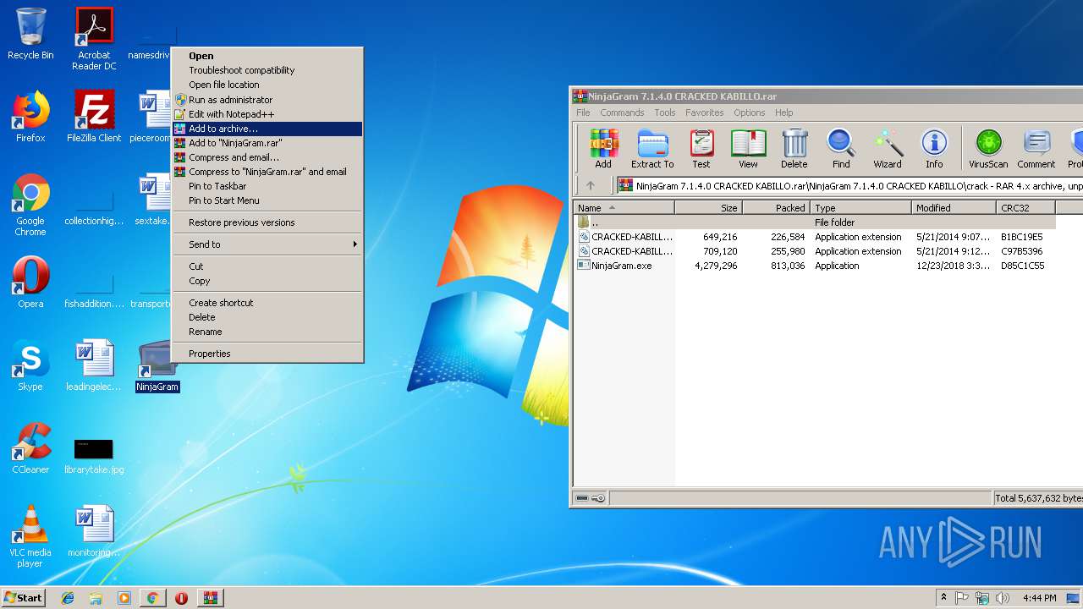The image size is (1083, 609).
Task: Click the Find icon in WinRAR
Action: click(841, 149)
